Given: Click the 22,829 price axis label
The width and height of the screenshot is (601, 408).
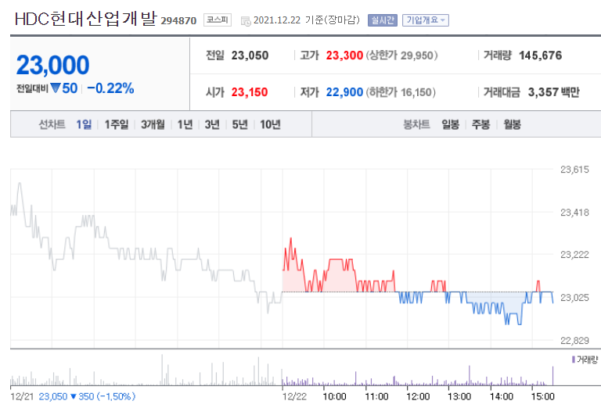Looking at the screenshot, I should [574, 340].
